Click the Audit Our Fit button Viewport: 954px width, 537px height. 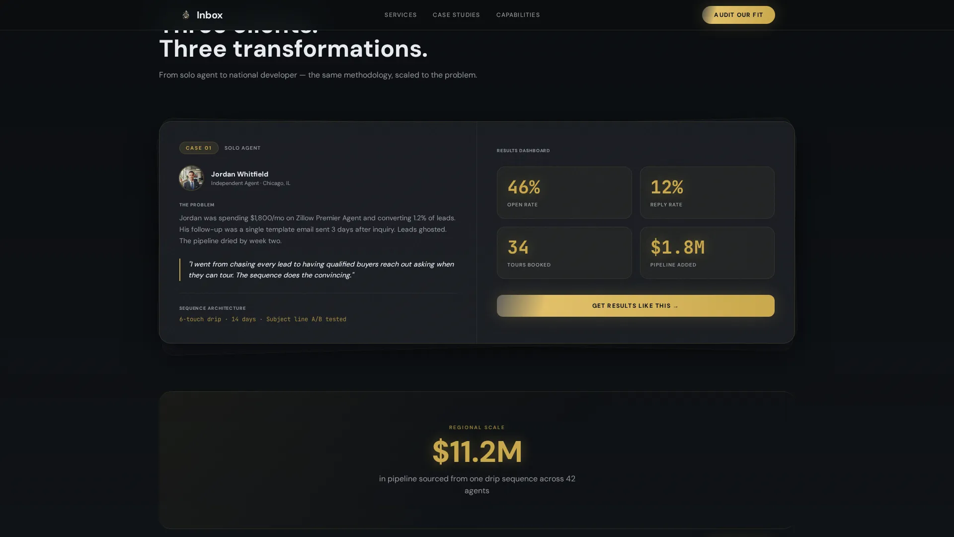738,15
